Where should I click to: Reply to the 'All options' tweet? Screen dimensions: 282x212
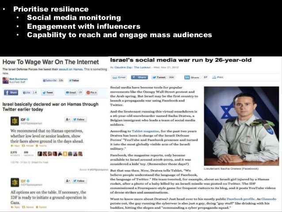pos(15,207)
